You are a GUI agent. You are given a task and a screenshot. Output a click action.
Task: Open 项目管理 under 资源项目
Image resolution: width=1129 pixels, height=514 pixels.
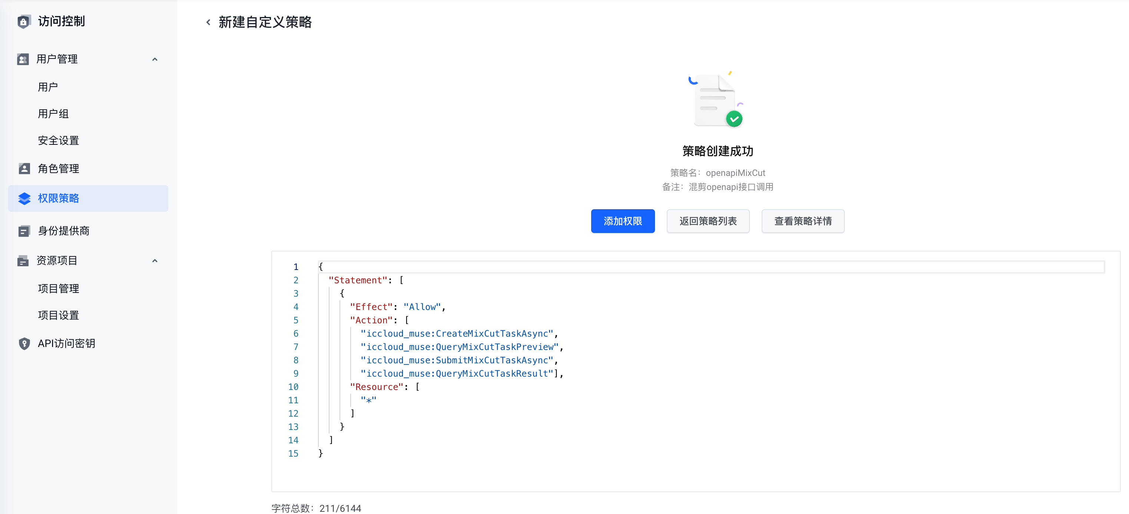(x=58, y=288)
